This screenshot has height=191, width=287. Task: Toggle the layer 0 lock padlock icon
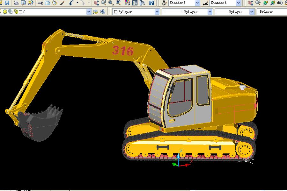pyautogui.click(x=16, y=12)
